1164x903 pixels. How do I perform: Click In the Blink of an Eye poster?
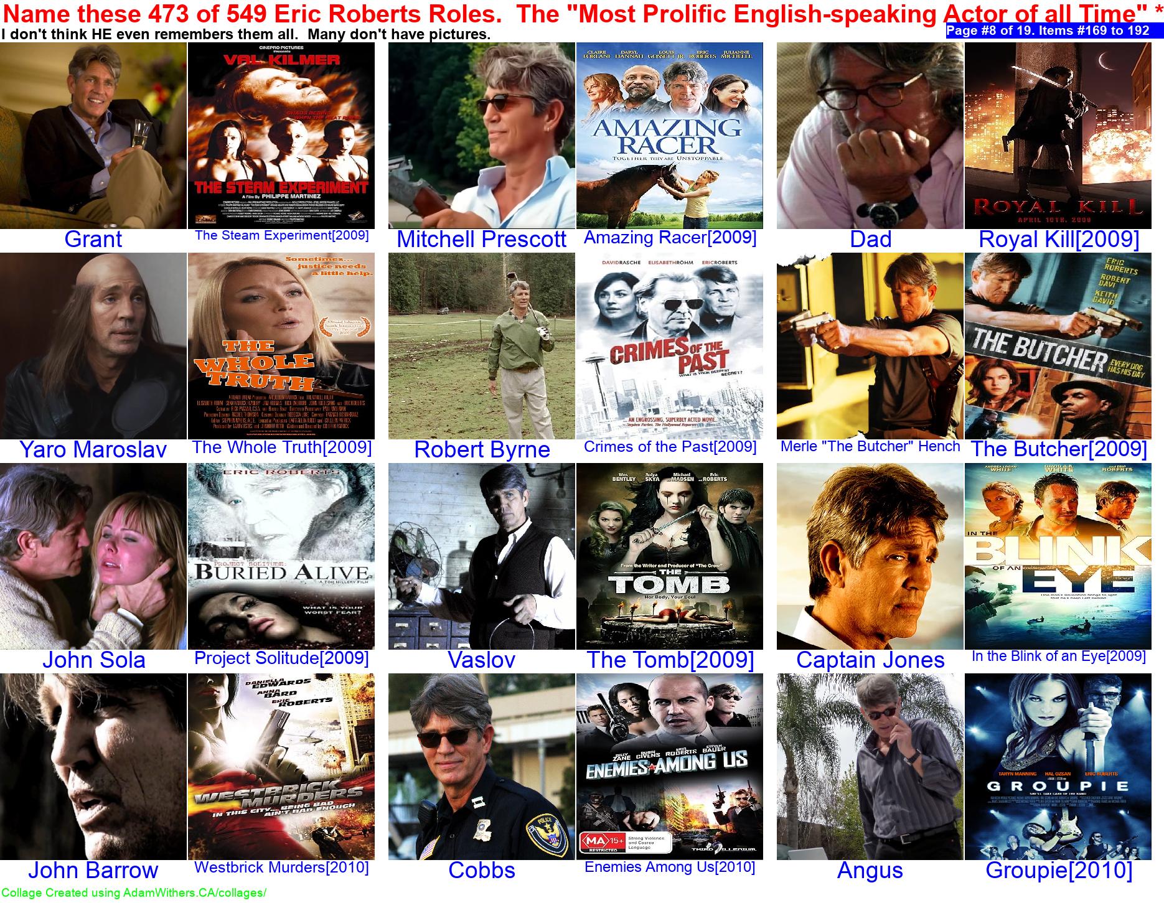click(x=1058, y=556)
